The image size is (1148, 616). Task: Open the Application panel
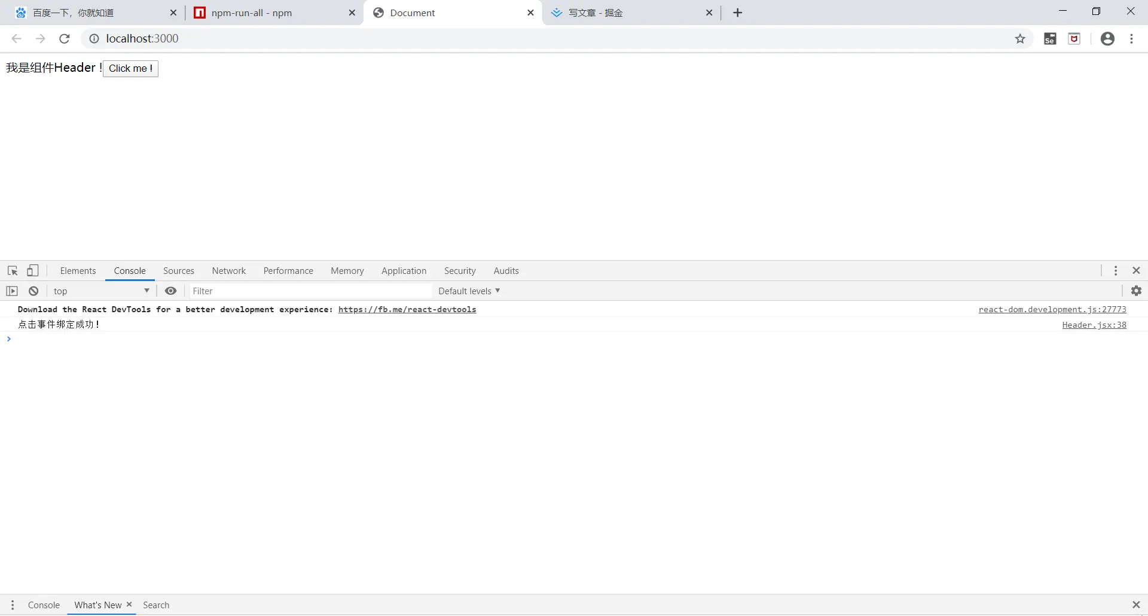[404, 271]
